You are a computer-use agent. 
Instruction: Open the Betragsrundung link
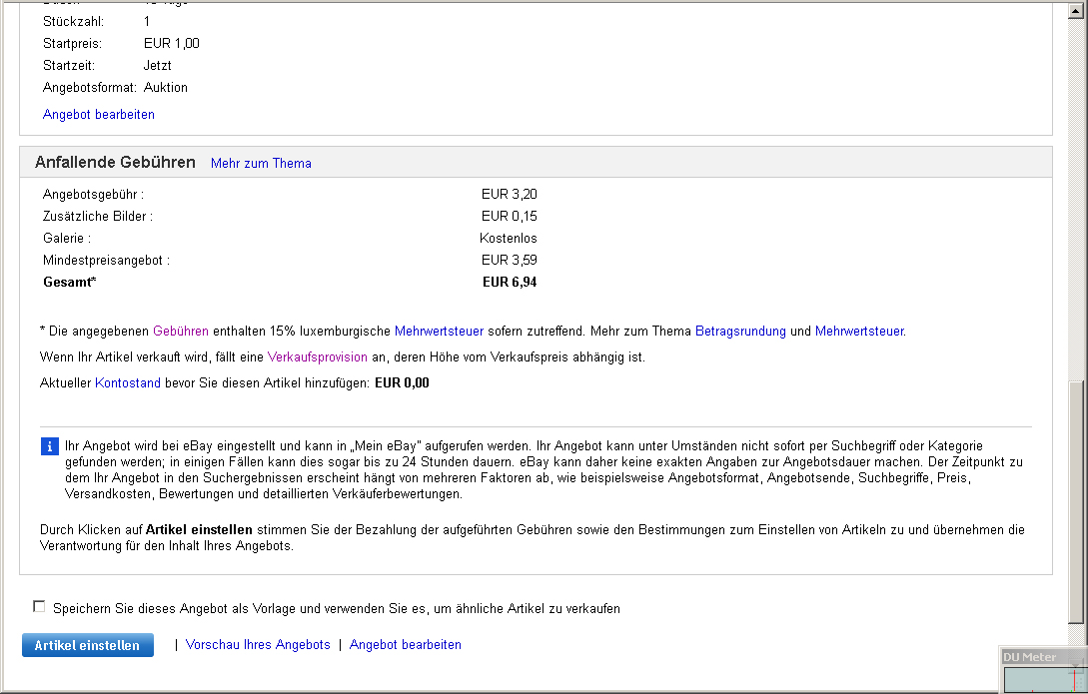click(x=740, y=332)
